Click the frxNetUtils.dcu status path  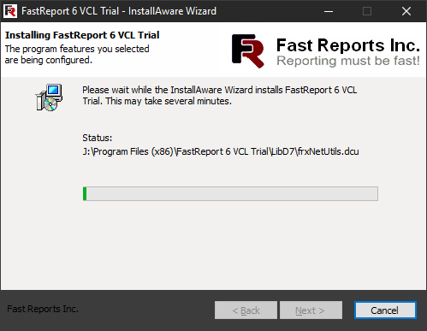221,151
